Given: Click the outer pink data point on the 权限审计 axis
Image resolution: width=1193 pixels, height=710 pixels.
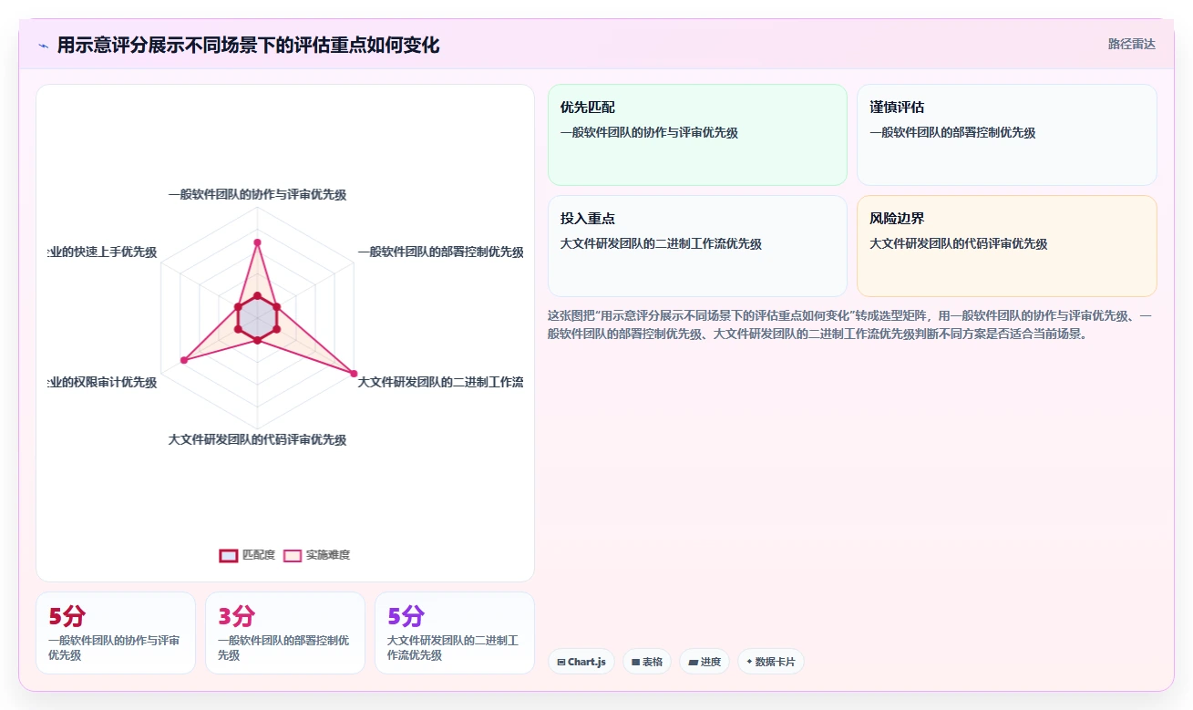Looking at the screenshot, I should 184,361.
